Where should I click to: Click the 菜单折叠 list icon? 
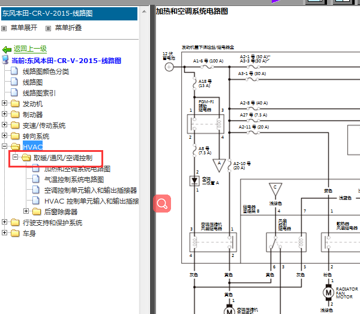(x=48, y=28)
